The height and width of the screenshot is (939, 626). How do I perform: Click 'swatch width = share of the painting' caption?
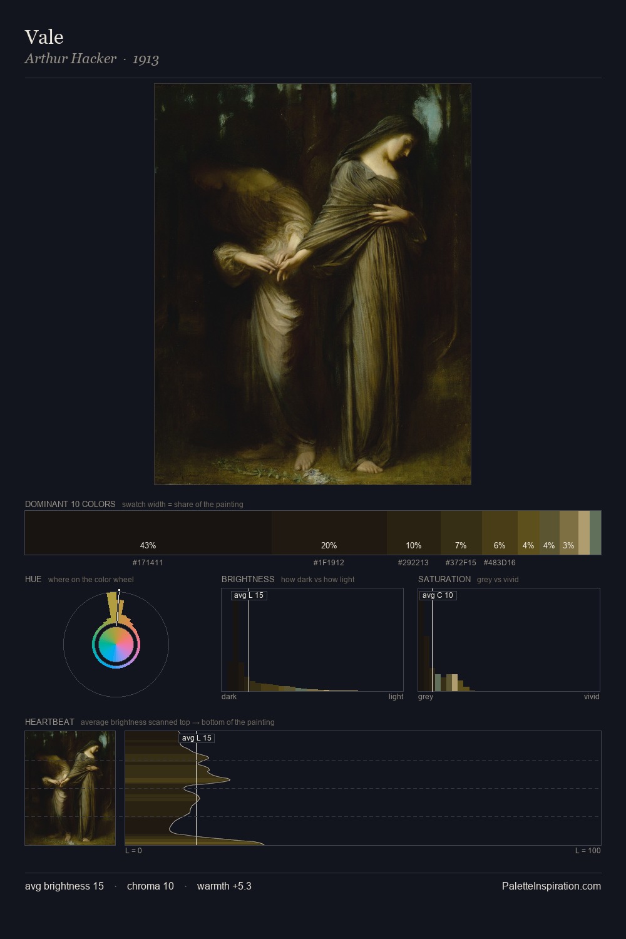pyautogui.click(x=183, y=505)
